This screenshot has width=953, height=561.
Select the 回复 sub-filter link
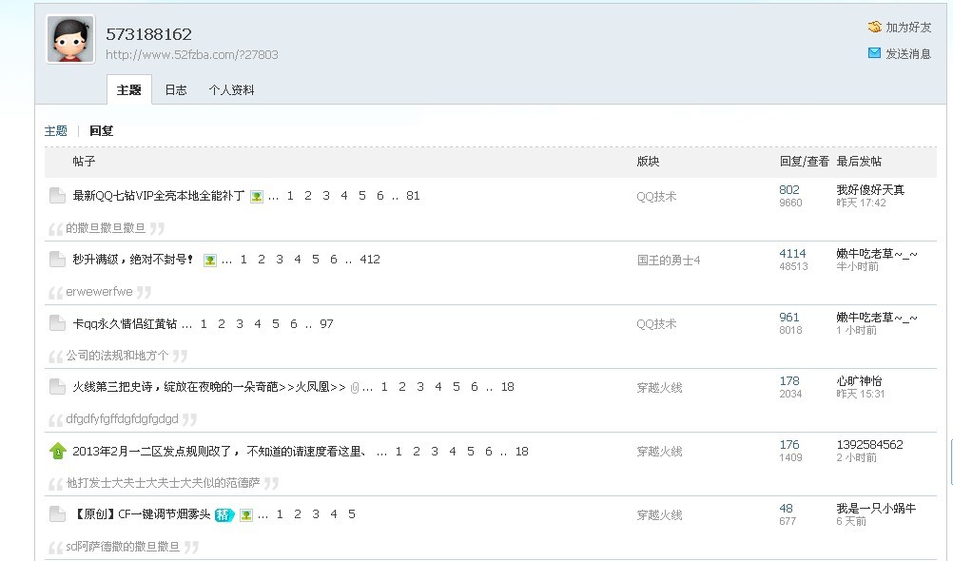[x=102, y=131]
